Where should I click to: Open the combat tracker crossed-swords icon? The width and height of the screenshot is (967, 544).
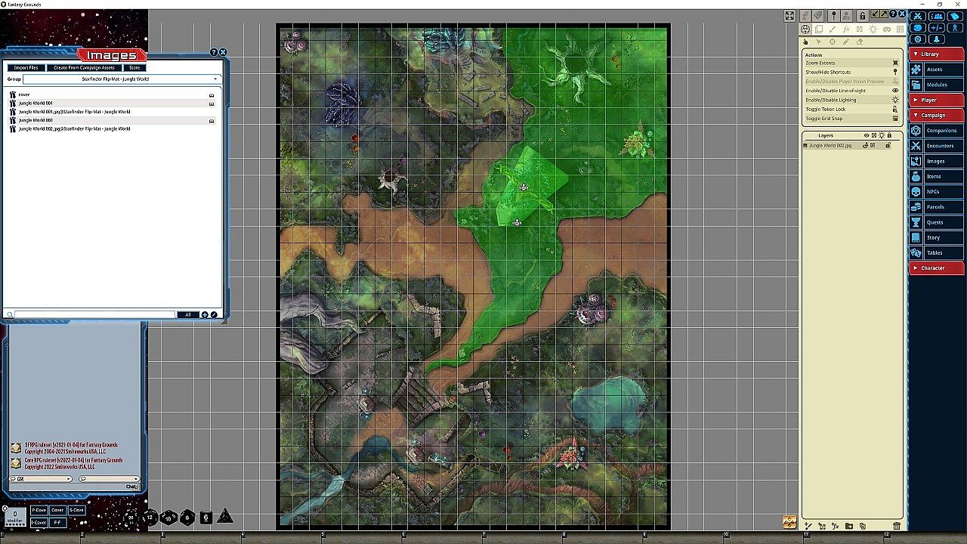(919, 16)
